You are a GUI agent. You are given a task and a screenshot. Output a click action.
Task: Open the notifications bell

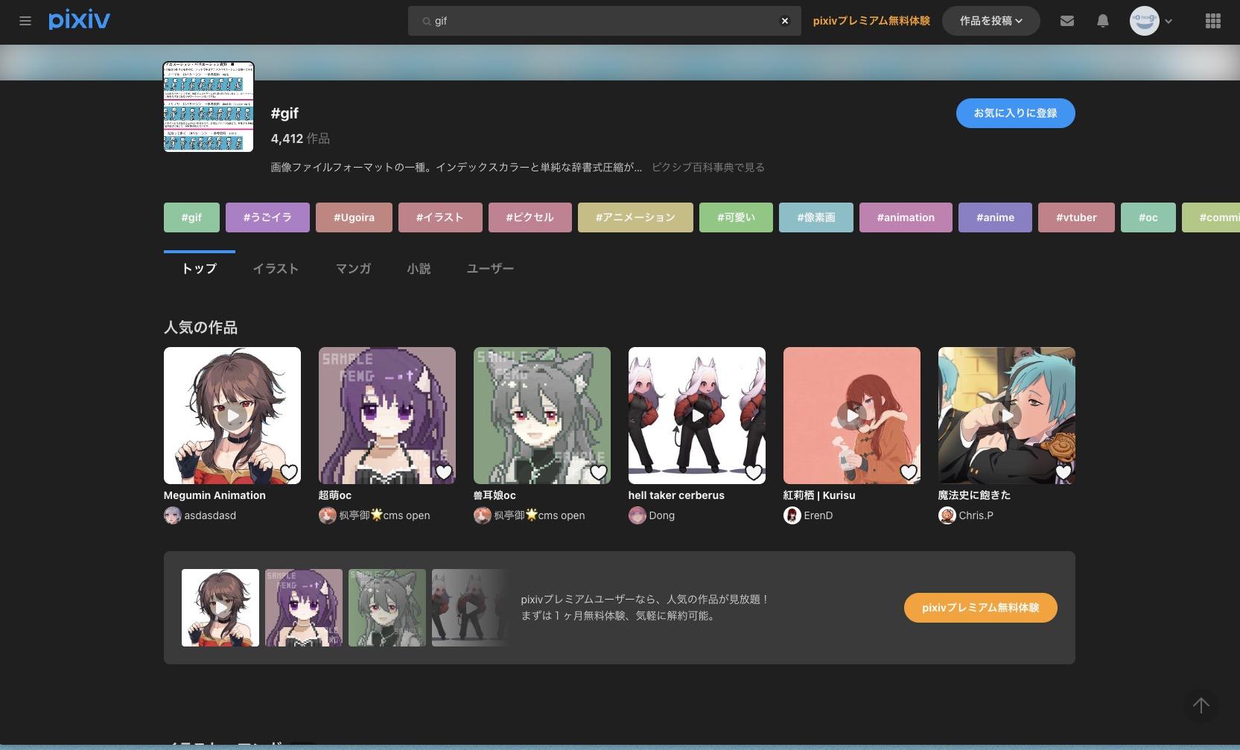pyautogui.click(x=1103, y=21)
